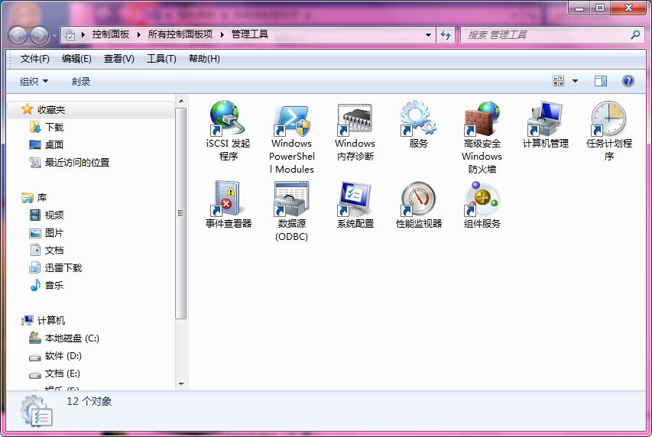Select the 音乐 library
The image size is (652, 437).
click(x=47, y=285)
